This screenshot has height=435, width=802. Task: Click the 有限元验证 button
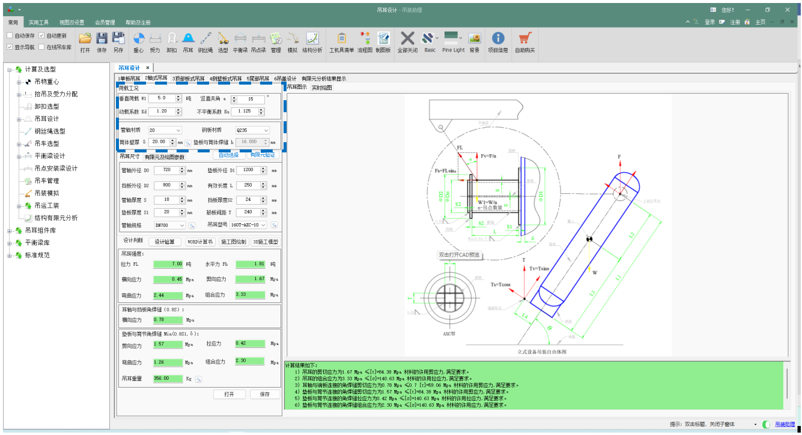click(x=263, y=155)
